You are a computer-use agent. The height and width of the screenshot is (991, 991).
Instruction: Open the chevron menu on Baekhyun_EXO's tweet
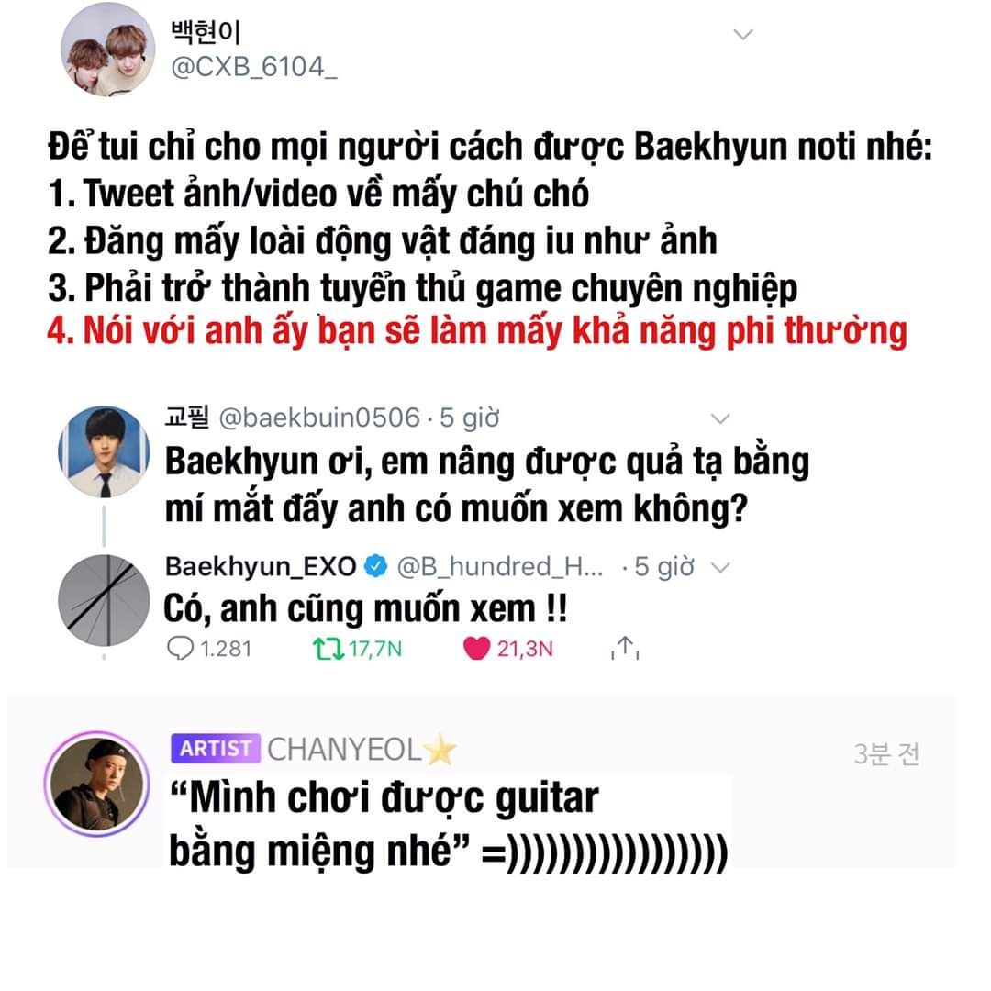coord(720,567)
